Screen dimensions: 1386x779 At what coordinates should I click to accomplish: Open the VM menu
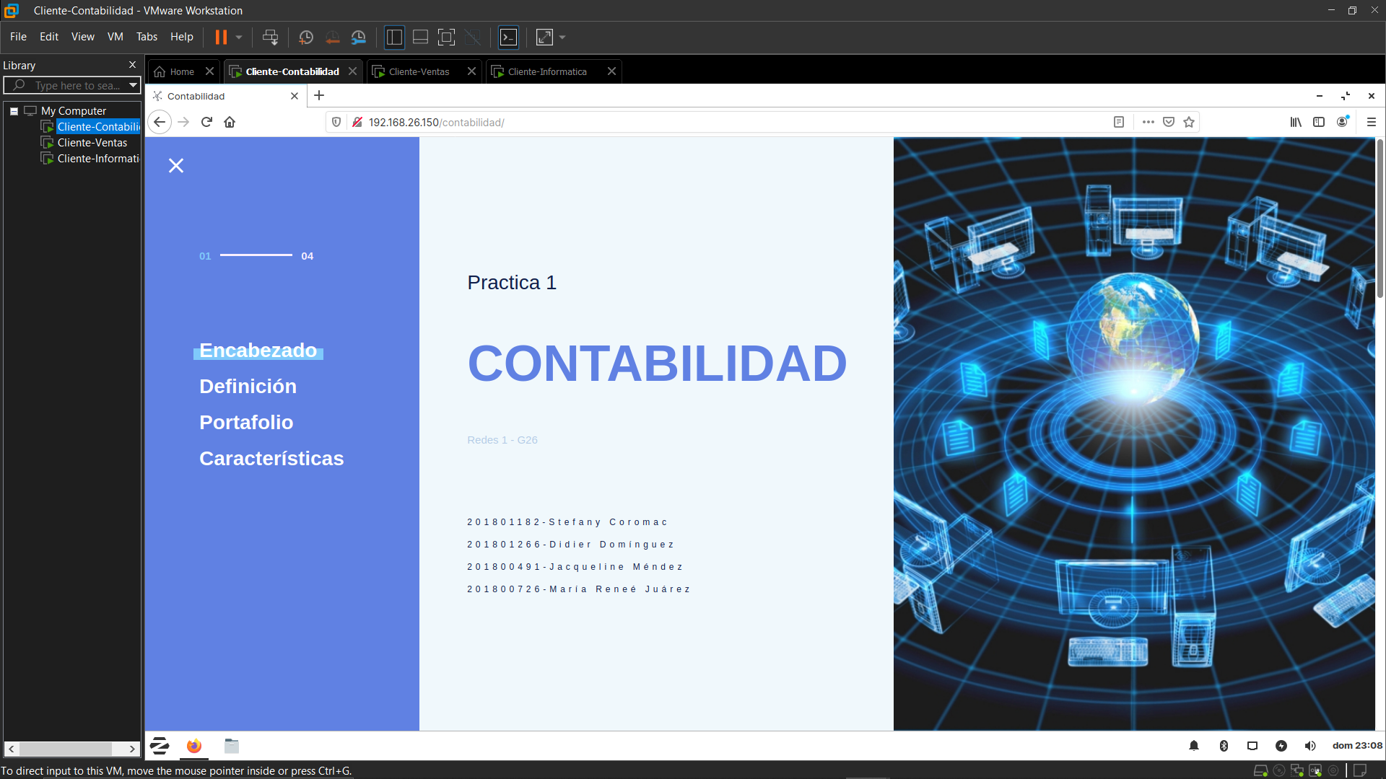(x=115, y=37)
